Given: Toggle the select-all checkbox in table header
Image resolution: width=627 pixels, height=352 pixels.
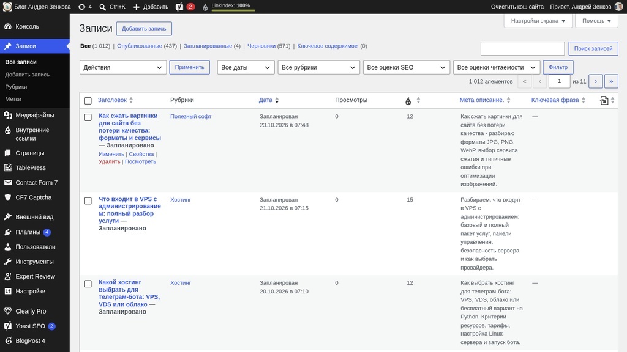Looking at the screenshot, I should pos(88,101).
